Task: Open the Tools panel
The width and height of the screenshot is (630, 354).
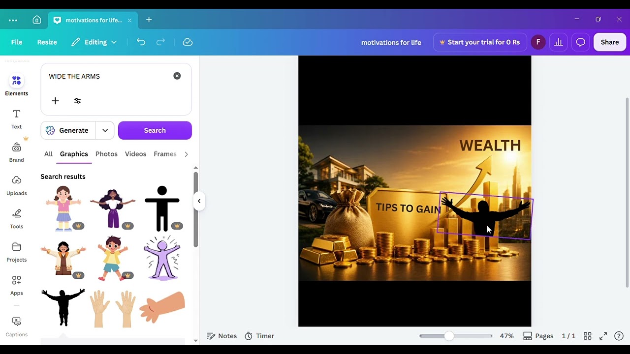Action: pyautogui.click(x=16, y=219)
